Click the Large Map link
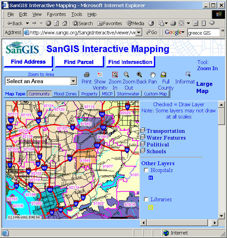This screenshot has width=227, height=238. (x=205, y=88)
